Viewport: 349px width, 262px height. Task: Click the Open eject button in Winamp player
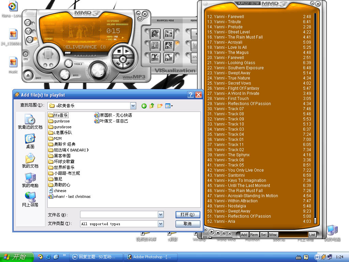(x=28, y=75)
